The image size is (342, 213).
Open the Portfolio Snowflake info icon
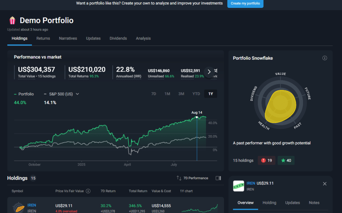click(x=325, y=58)
